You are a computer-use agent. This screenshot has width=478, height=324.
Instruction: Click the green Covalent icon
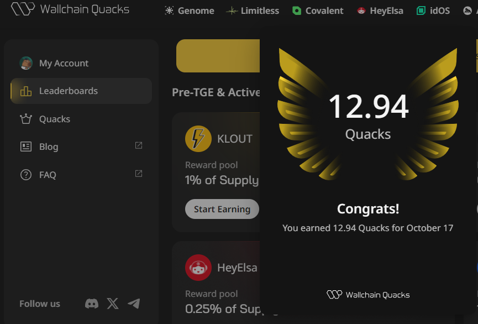point(297,11)
